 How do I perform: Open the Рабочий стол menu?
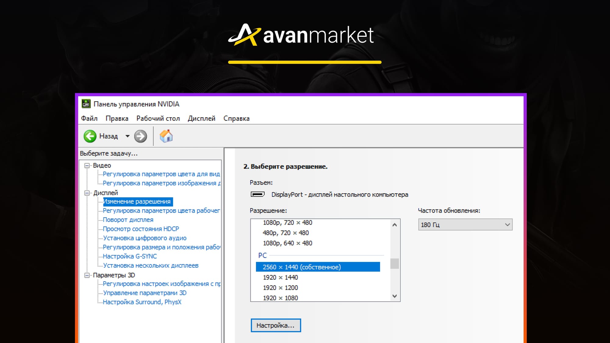point(158,119)
